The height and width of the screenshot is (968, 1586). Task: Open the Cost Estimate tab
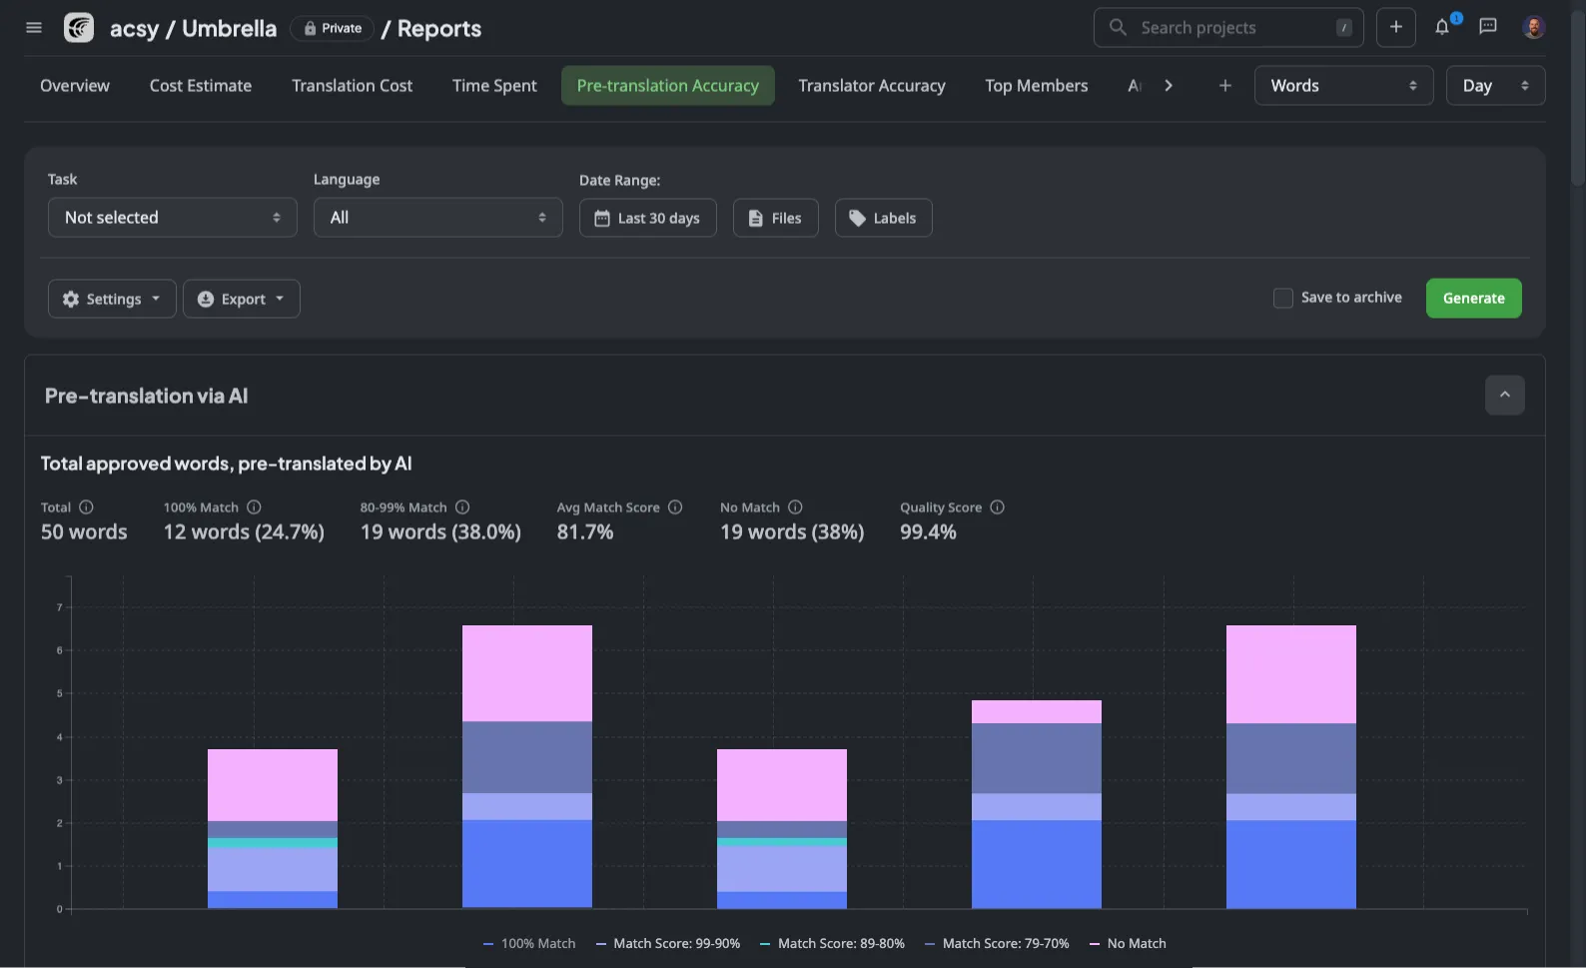click(201, 86)
